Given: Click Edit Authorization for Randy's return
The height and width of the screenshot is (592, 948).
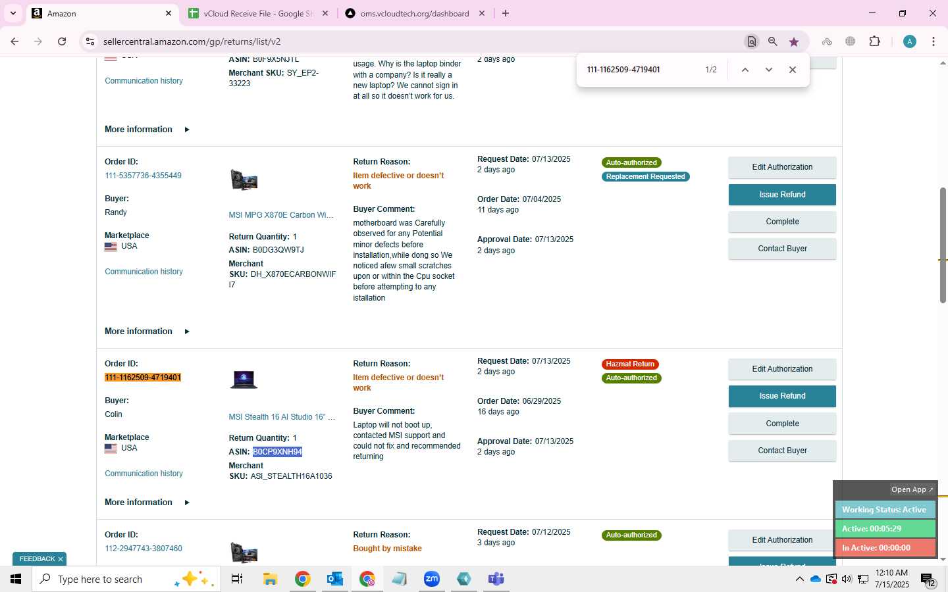Looking at the screenshot, I should tap(782, 167).
